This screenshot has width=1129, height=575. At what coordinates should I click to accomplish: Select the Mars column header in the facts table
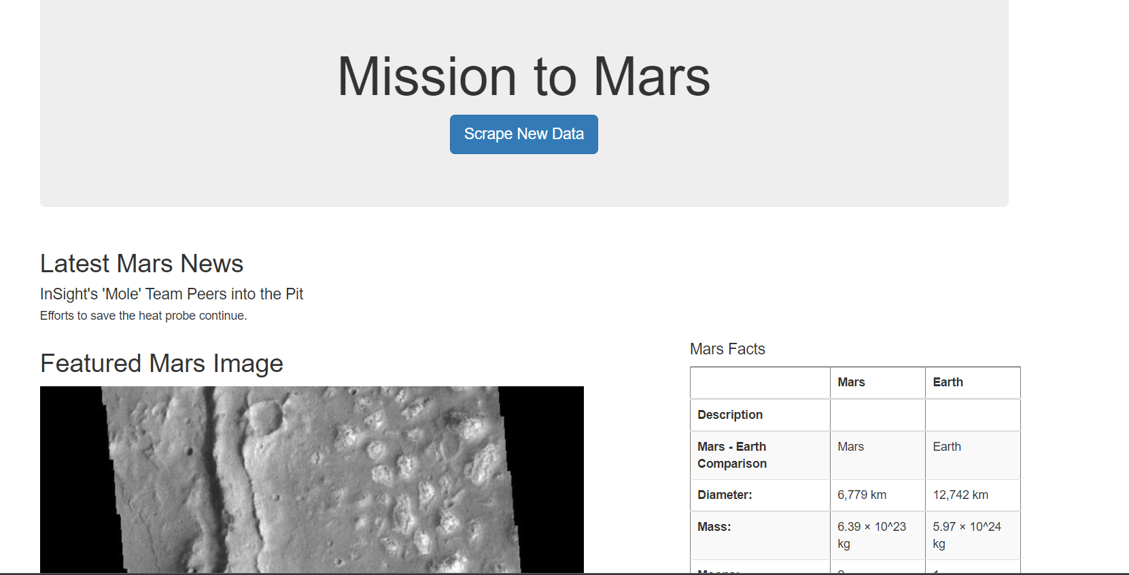pos(851,382)
